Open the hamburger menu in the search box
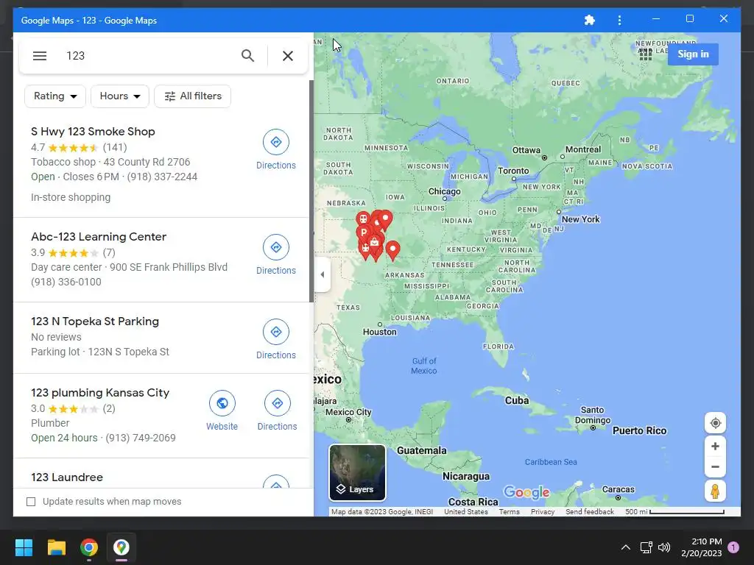The height and width of the screenshot is (565, 754). point(40,56)
